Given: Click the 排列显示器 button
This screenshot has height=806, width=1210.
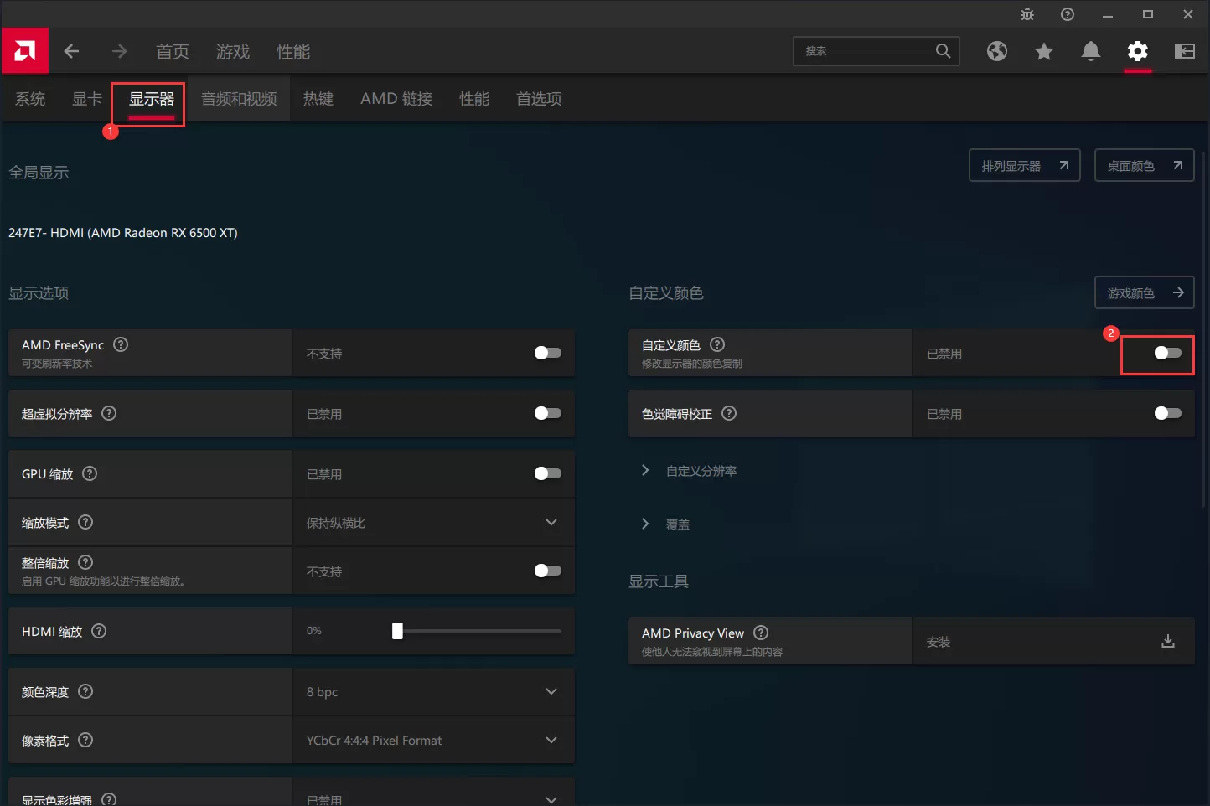Looking at the screenshot, I should pyautogui.click(x=1024, y=165).
